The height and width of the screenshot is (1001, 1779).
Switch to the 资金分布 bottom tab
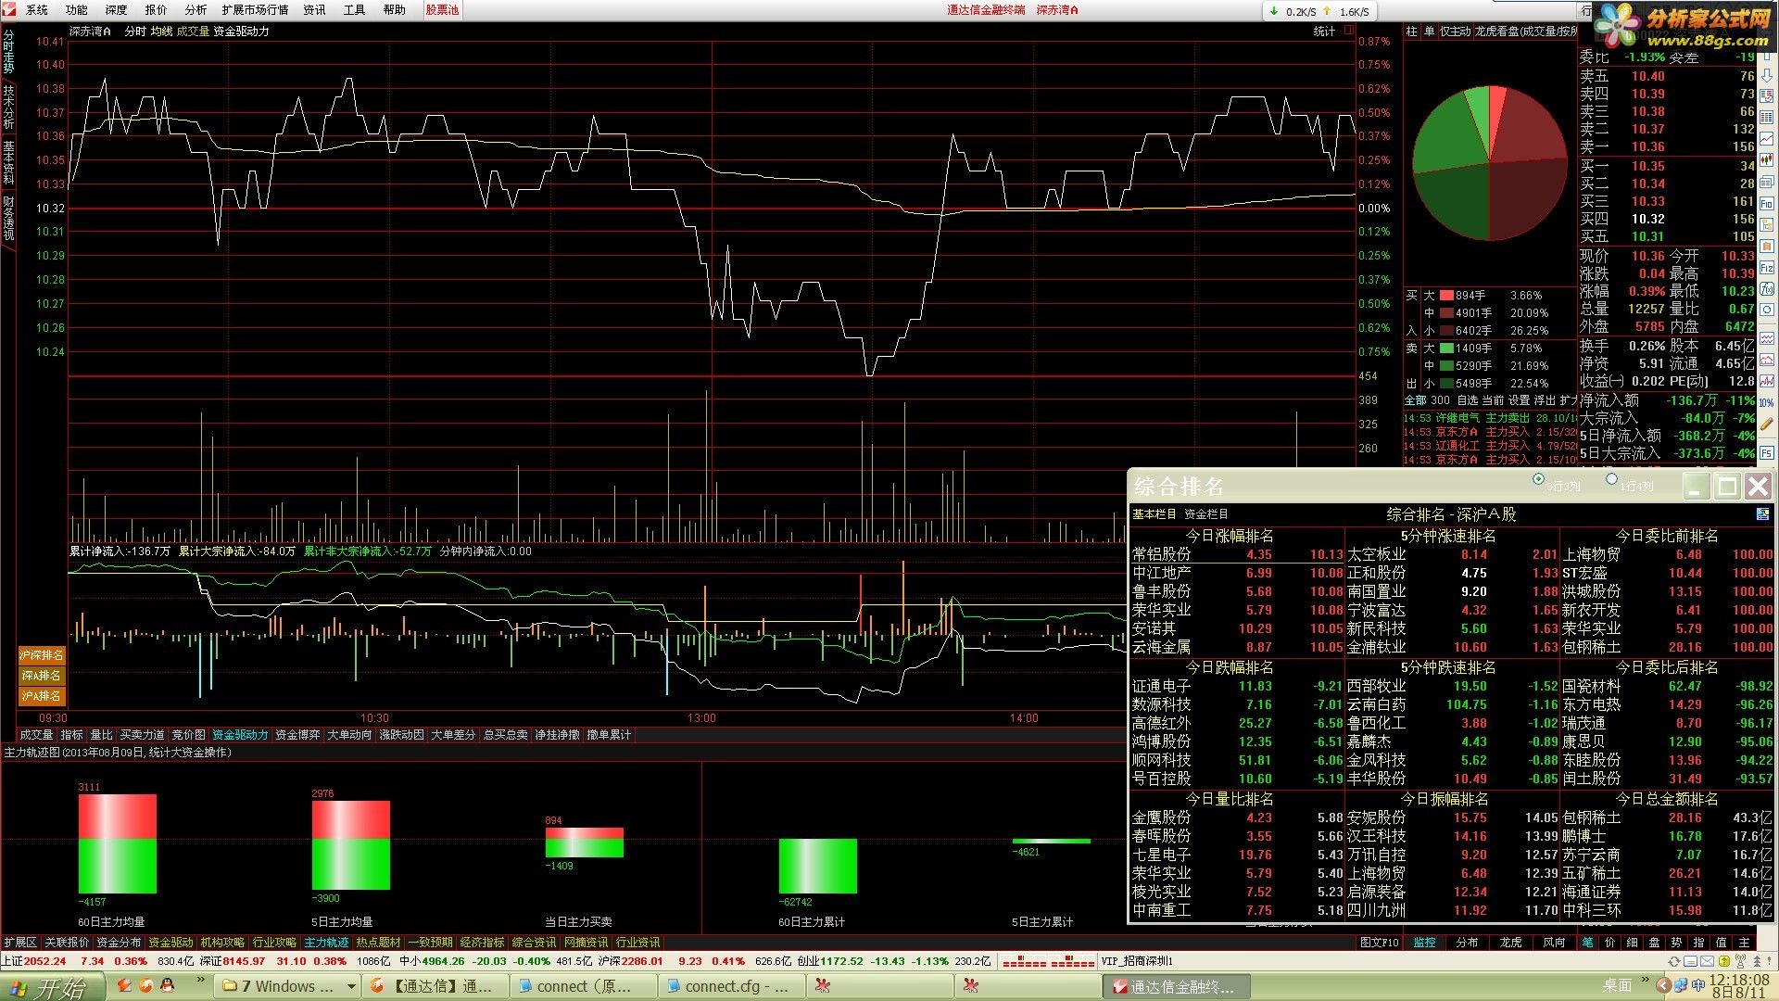[119, 943]
